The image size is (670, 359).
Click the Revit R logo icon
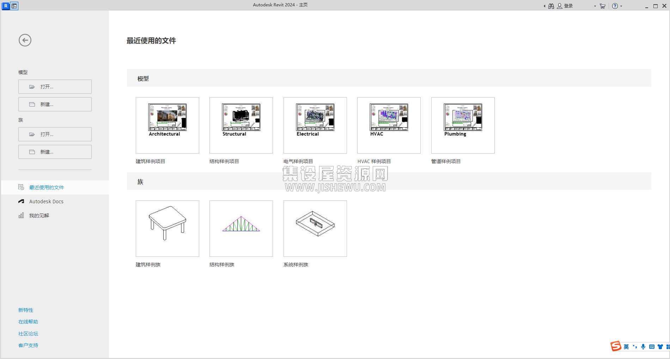tap(6, 6)
